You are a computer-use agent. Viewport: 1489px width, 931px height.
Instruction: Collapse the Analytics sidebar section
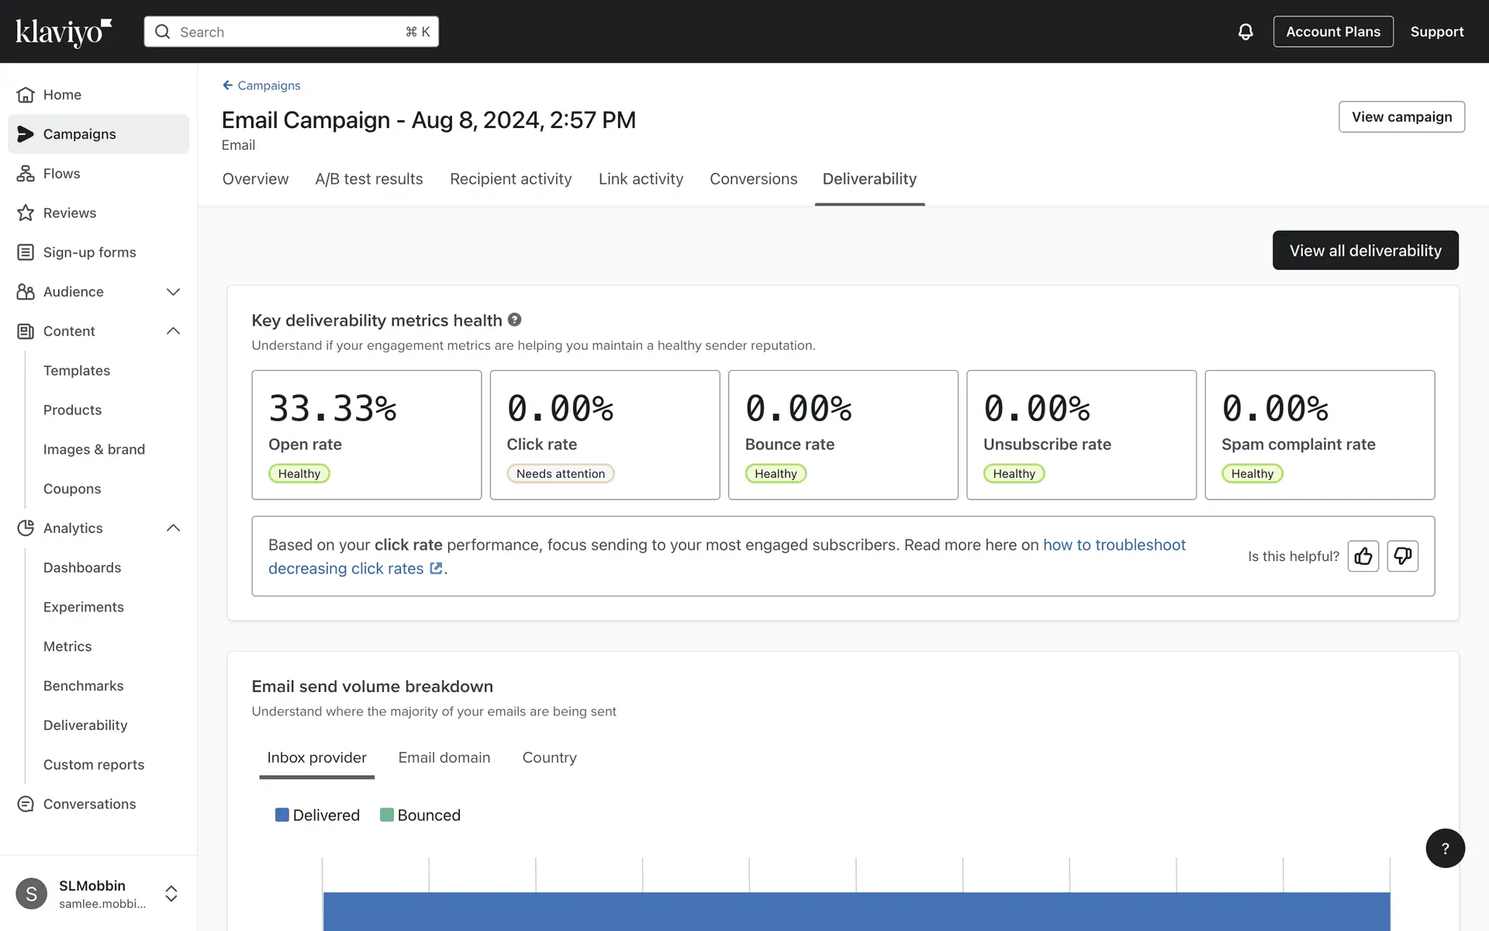173,528
